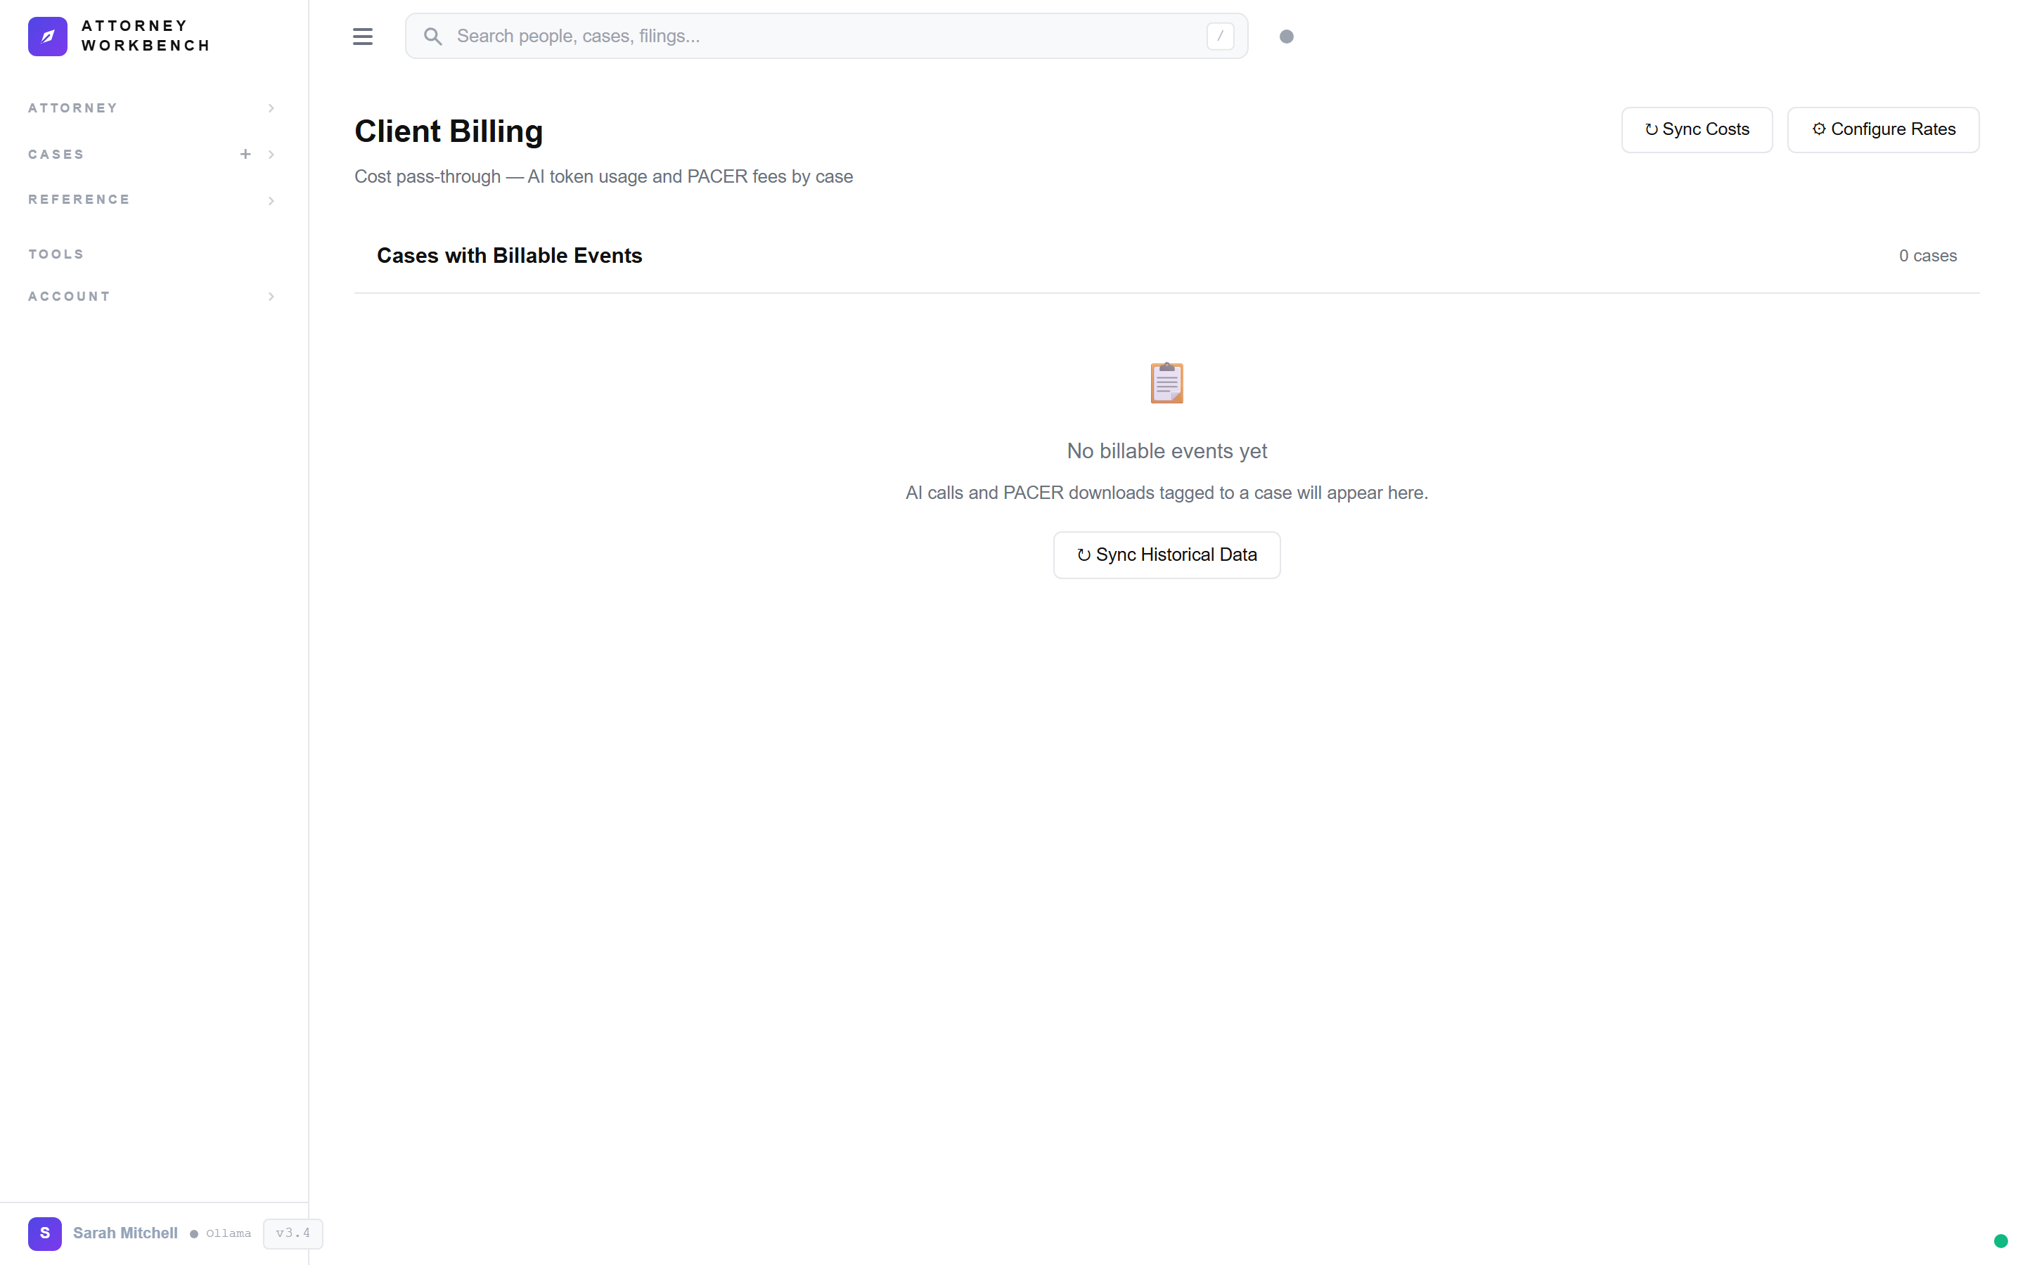The height and width of the screenshot is (1265, 2025).
Task: Click the gear icon on Configure Rates
Action: [x=1820, y=129]
